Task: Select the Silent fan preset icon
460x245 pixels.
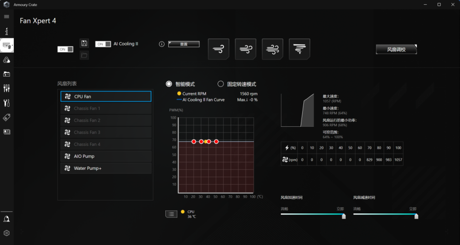Action: (x=218, y=49)
